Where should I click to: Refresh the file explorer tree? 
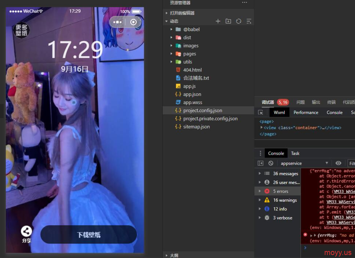tap(238, 21)
